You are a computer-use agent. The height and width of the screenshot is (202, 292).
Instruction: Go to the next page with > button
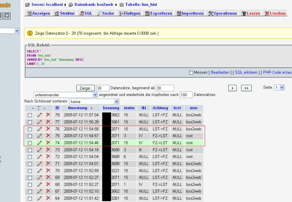pyautogui.click(x=232, y=88)
